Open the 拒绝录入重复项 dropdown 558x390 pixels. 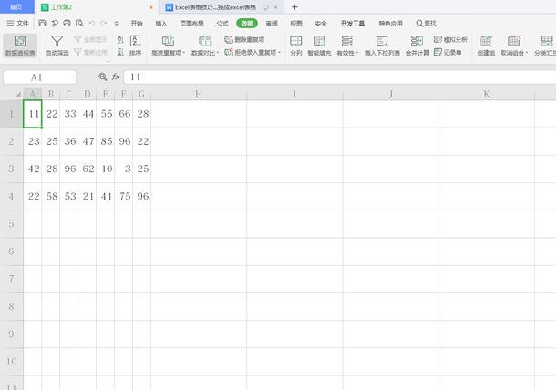[253, 53]
